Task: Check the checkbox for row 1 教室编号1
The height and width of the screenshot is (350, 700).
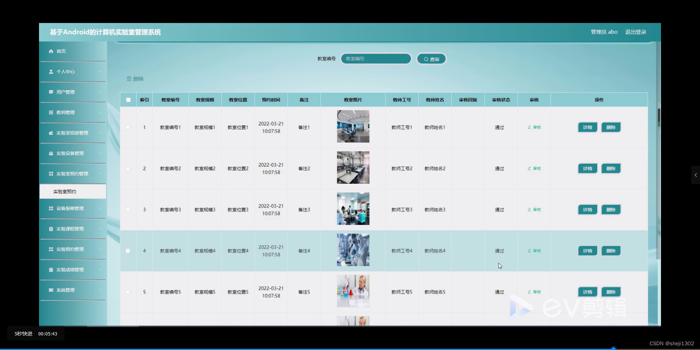Action: [x=128, y=127]
